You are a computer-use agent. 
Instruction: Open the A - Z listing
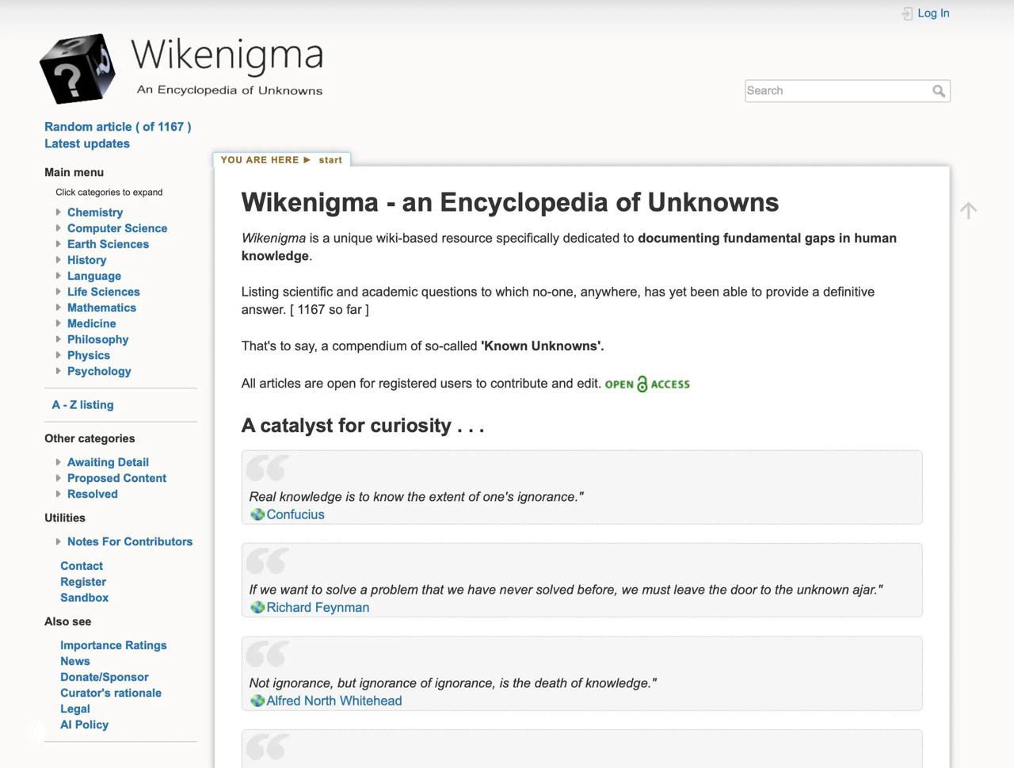click(82, 404)
